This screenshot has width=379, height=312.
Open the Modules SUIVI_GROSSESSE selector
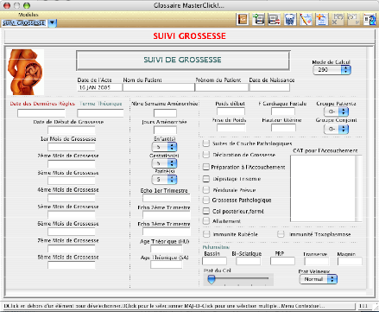click(x=28, y=22)
